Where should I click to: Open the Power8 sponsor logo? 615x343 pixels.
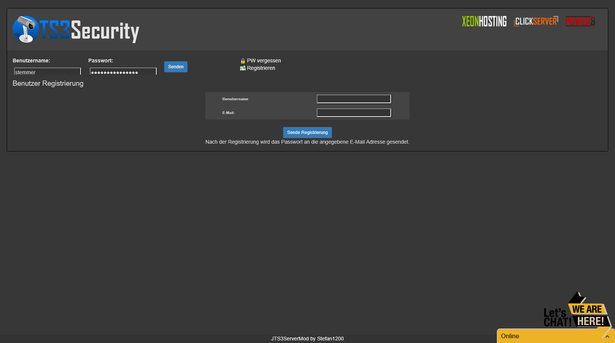click(580, 22)
